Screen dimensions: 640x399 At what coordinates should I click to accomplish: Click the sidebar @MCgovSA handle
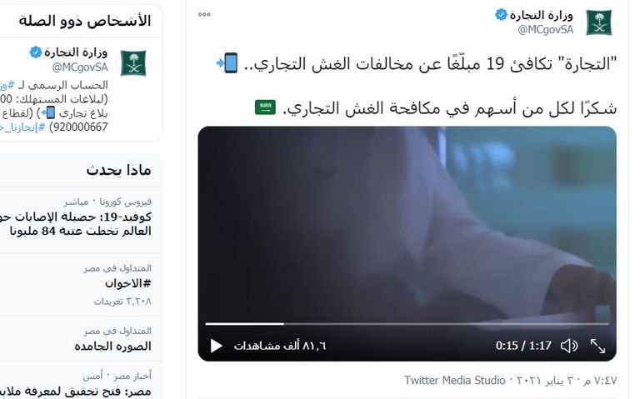(80, 67)
